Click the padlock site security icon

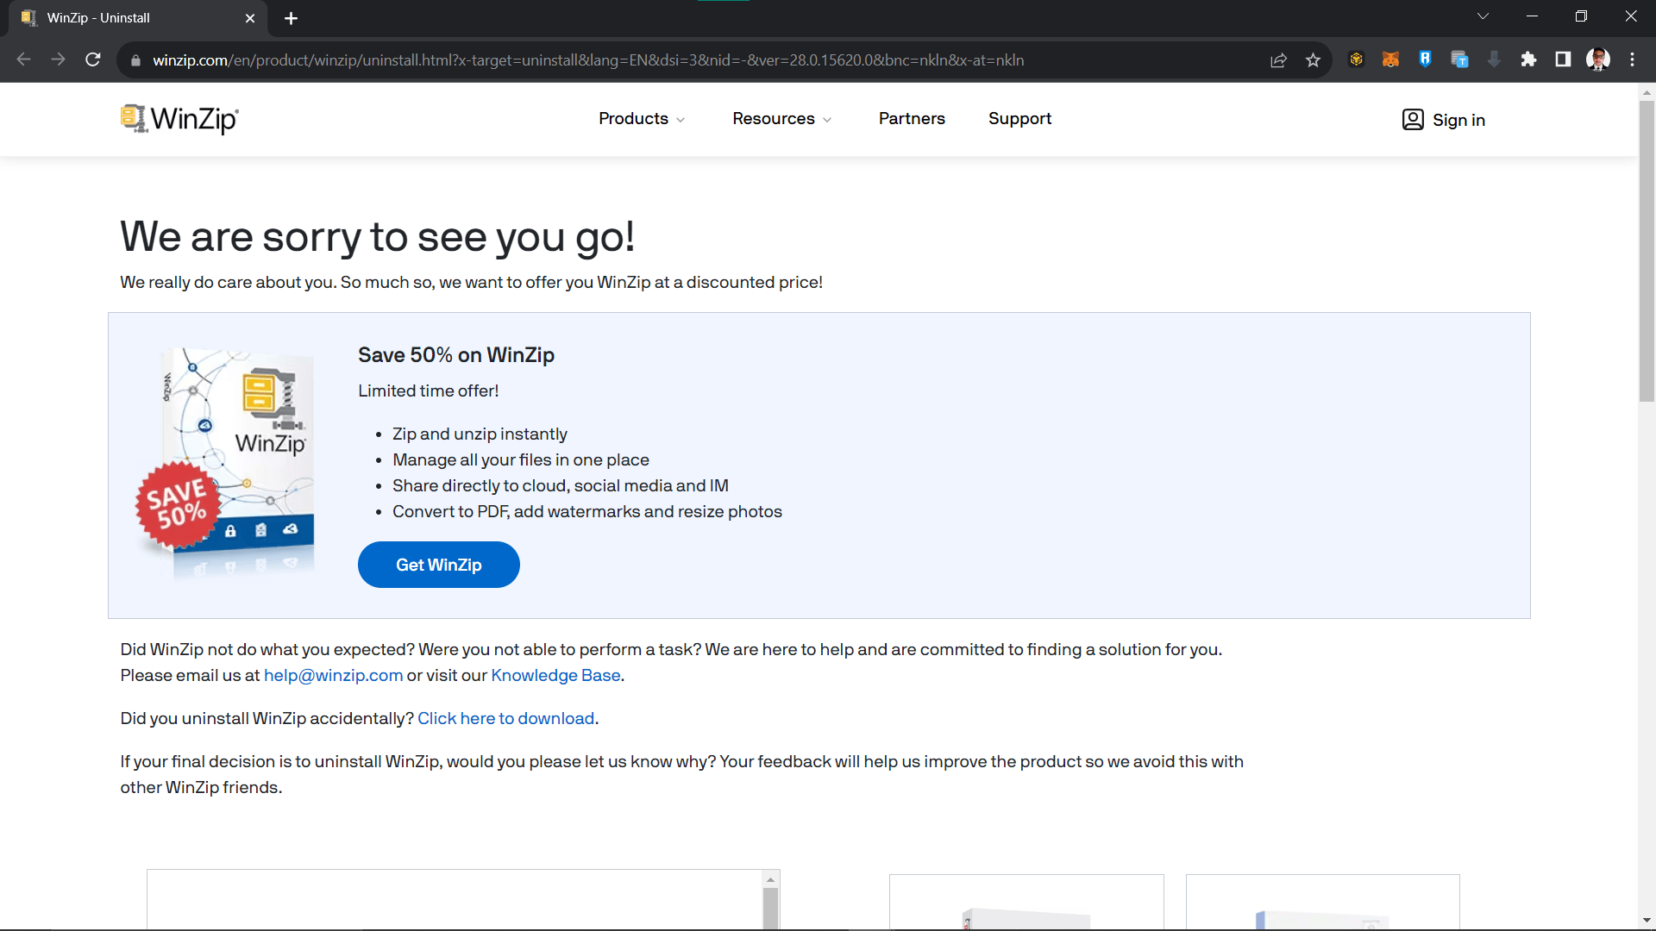(x=135, y=59)
